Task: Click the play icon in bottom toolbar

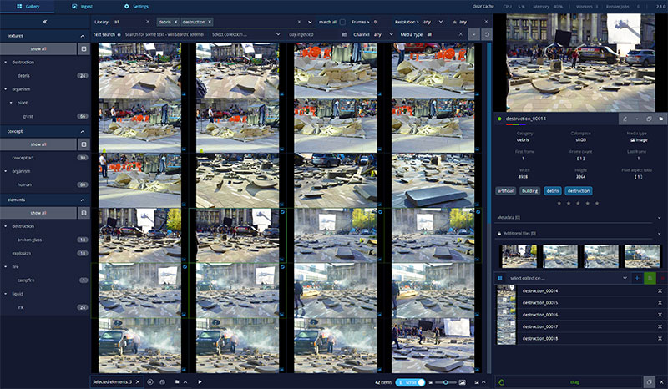Action: tap(200, 381)
